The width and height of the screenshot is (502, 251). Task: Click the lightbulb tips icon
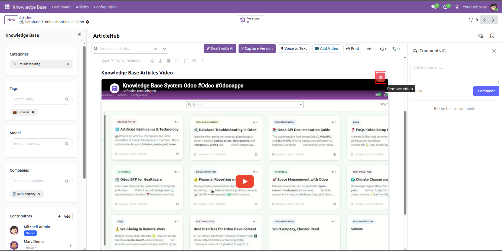[x=457, y=7]
